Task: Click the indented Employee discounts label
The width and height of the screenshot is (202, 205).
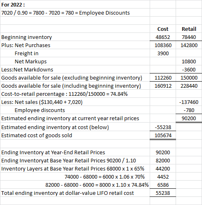Action: pyautogui.click(x=40, y=110)
